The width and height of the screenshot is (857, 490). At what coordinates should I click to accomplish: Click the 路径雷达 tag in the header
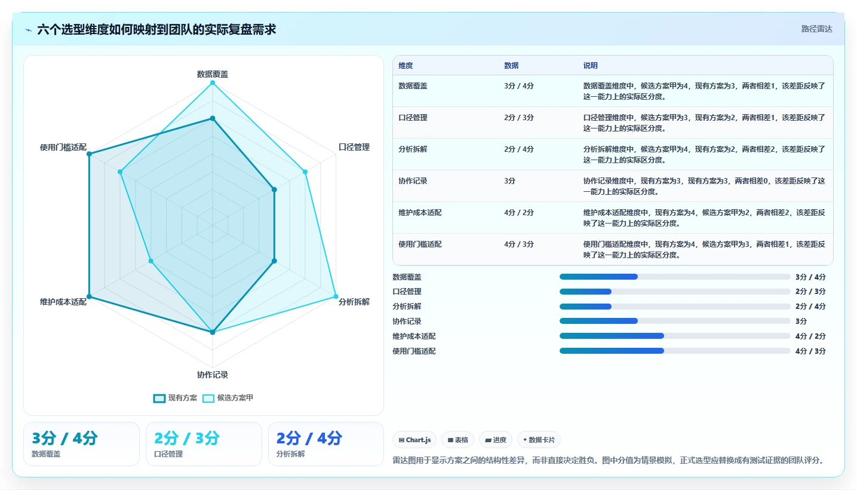click(816, 29)
